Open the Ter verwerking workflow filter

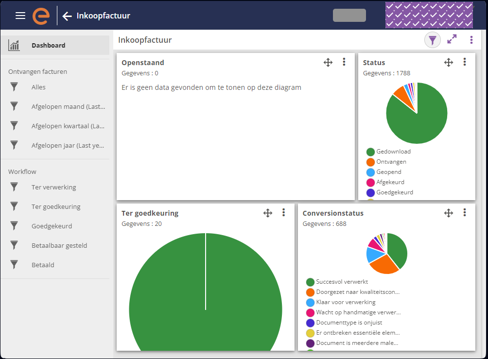53,188
